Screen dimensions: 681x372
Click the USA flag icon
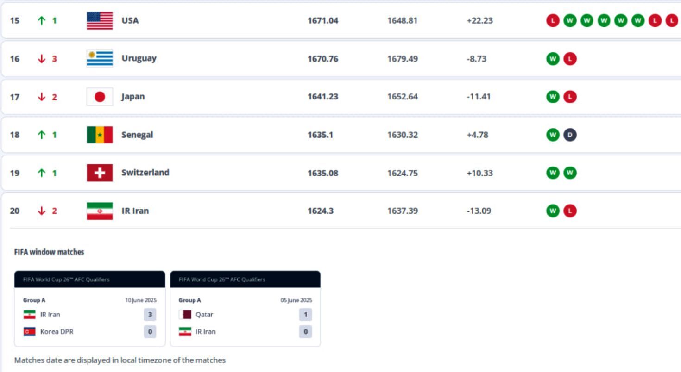(x=100, y=21)
